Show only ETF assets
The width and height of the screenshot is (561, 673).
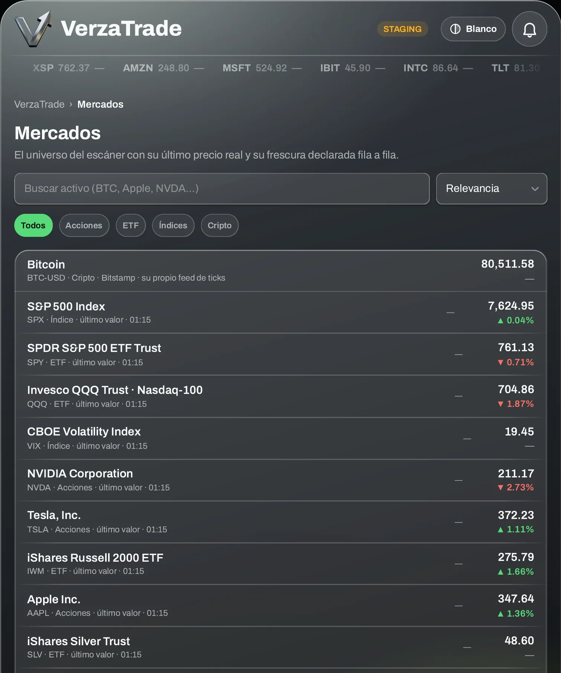point(131,225)
